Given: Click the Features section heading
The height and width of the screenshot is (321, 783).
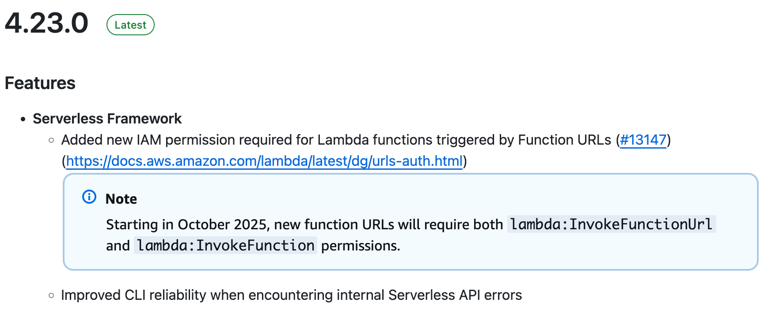Looking at the screenshot, I should (x=40, y=83).
